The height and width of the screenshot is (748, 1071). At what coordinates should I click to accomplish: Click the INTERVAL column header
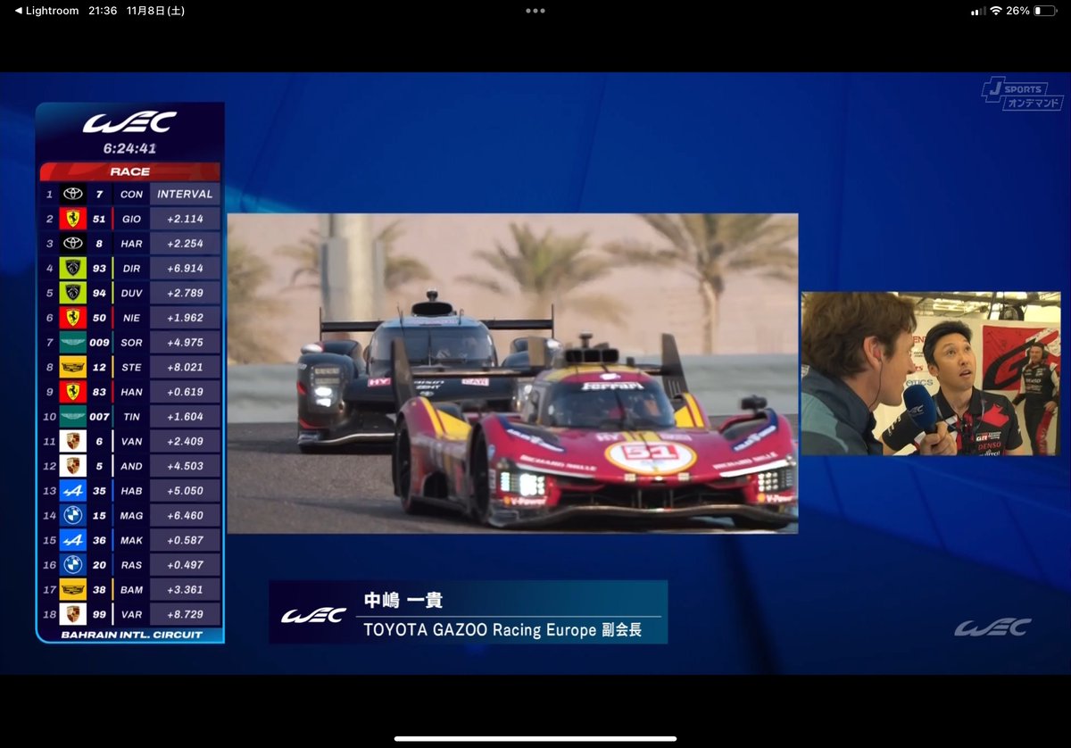(185, 194)
